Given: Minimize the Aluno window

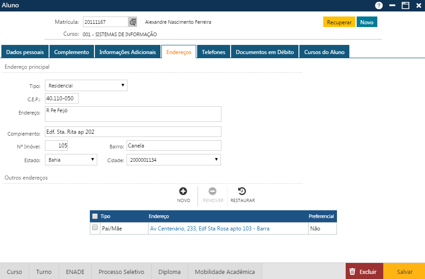Looking at the screenshot, I should (392, 5).
